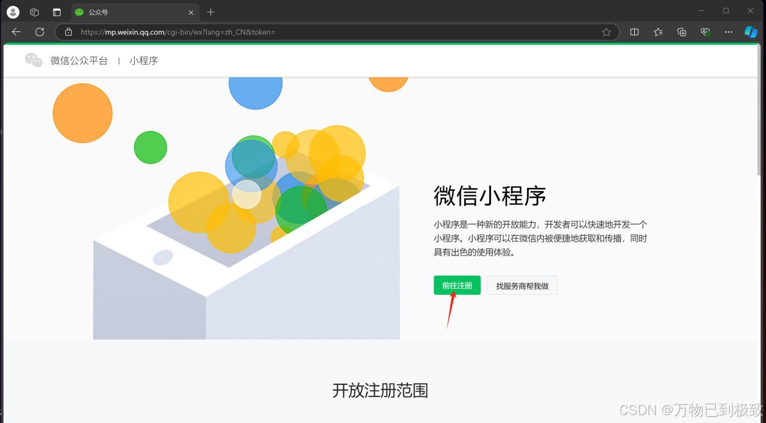Click the browser profile avatar icon
This screenshot has height=423, width=766.
click(x=13, y=12)
